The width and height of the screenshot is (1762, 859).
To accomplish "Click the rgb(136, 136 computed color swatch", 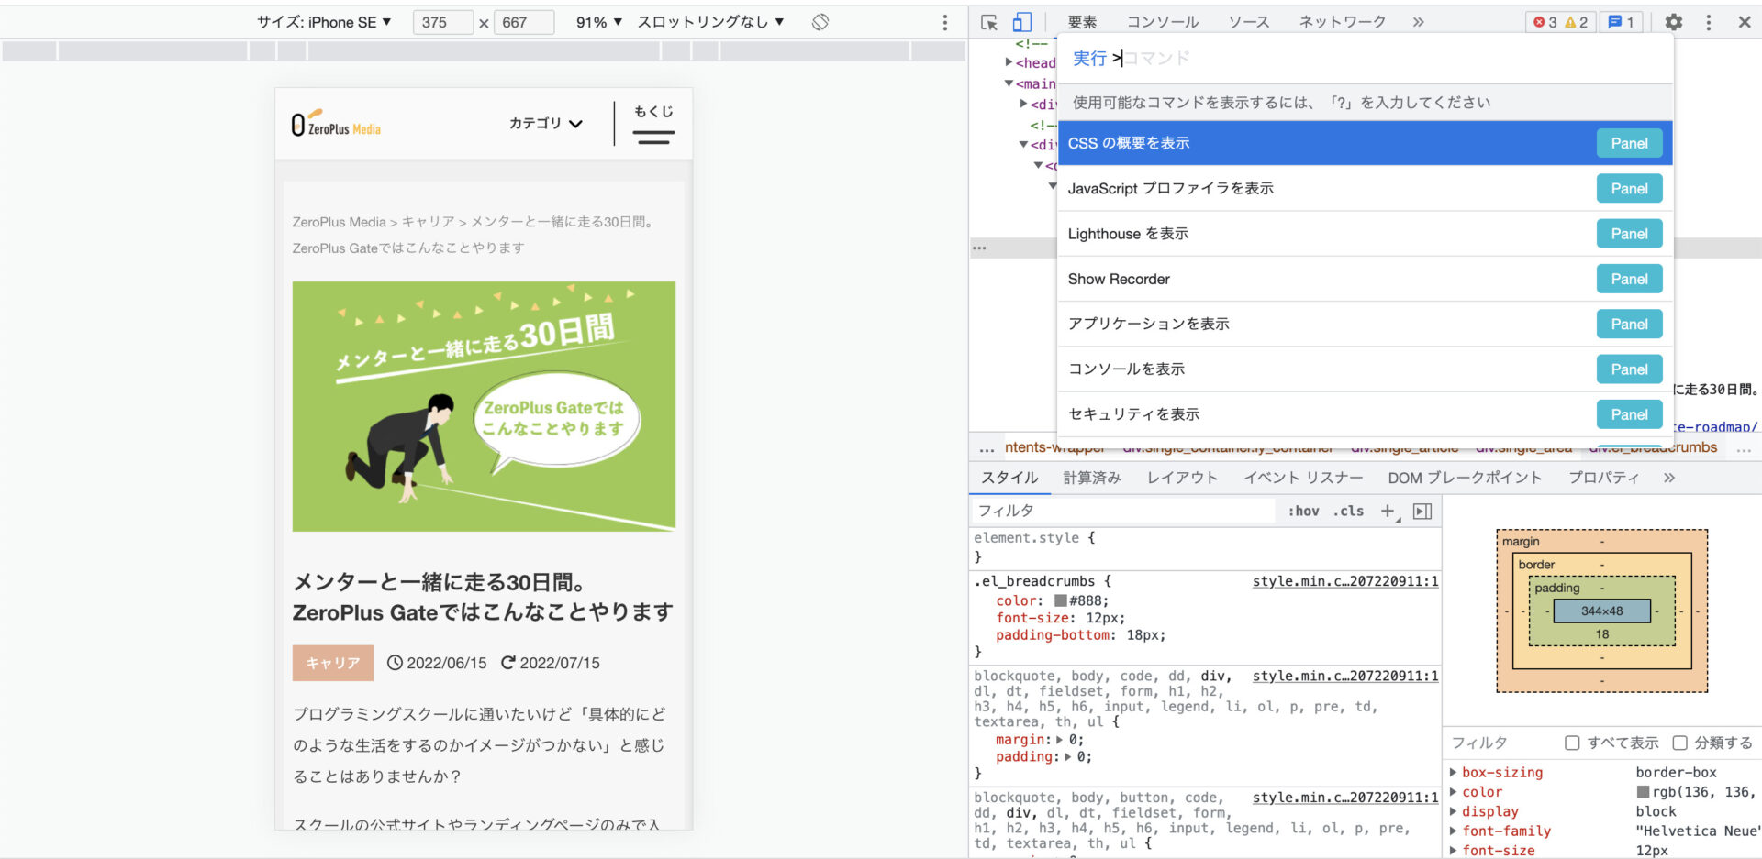I will (x=1643, y=792).
